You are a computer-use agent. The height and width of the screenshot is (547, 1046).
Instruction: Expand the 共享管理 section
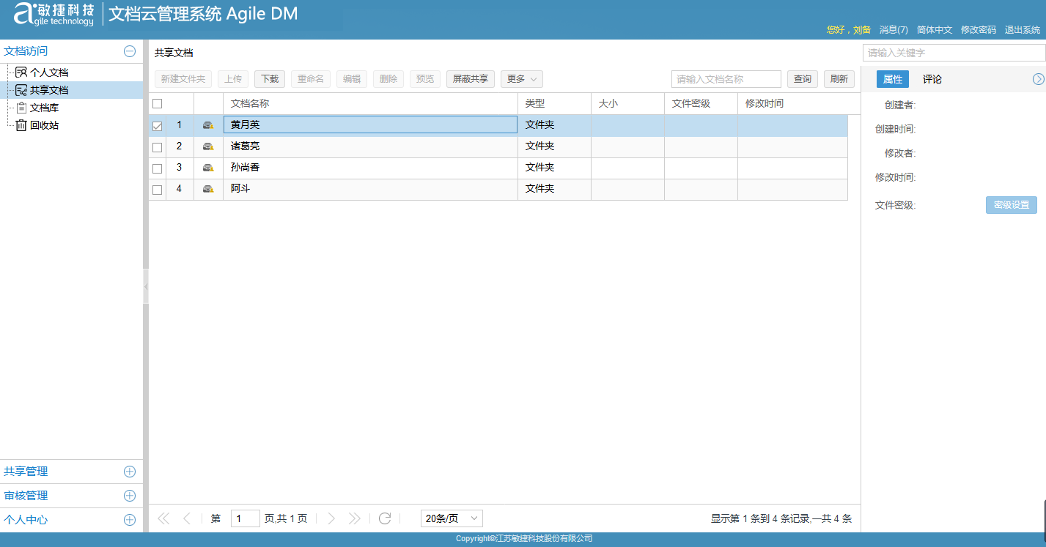[x=130, y=472]
